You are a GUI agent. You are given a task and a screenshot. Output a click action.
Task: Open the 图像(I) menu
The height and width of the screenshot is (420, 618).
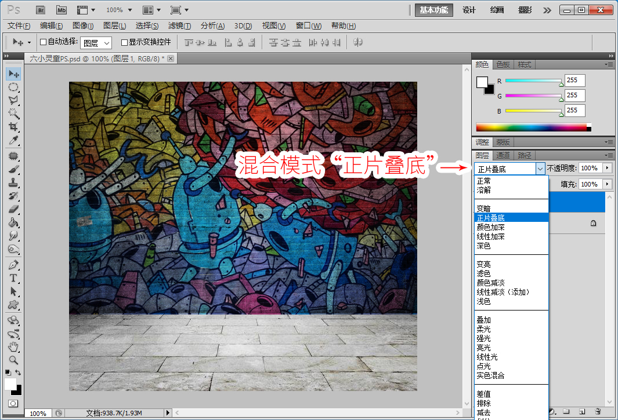(83, 26)
